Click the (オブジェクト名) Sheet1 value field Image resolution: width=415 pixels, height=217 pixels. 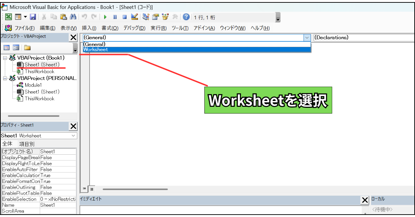coord(58,152)
